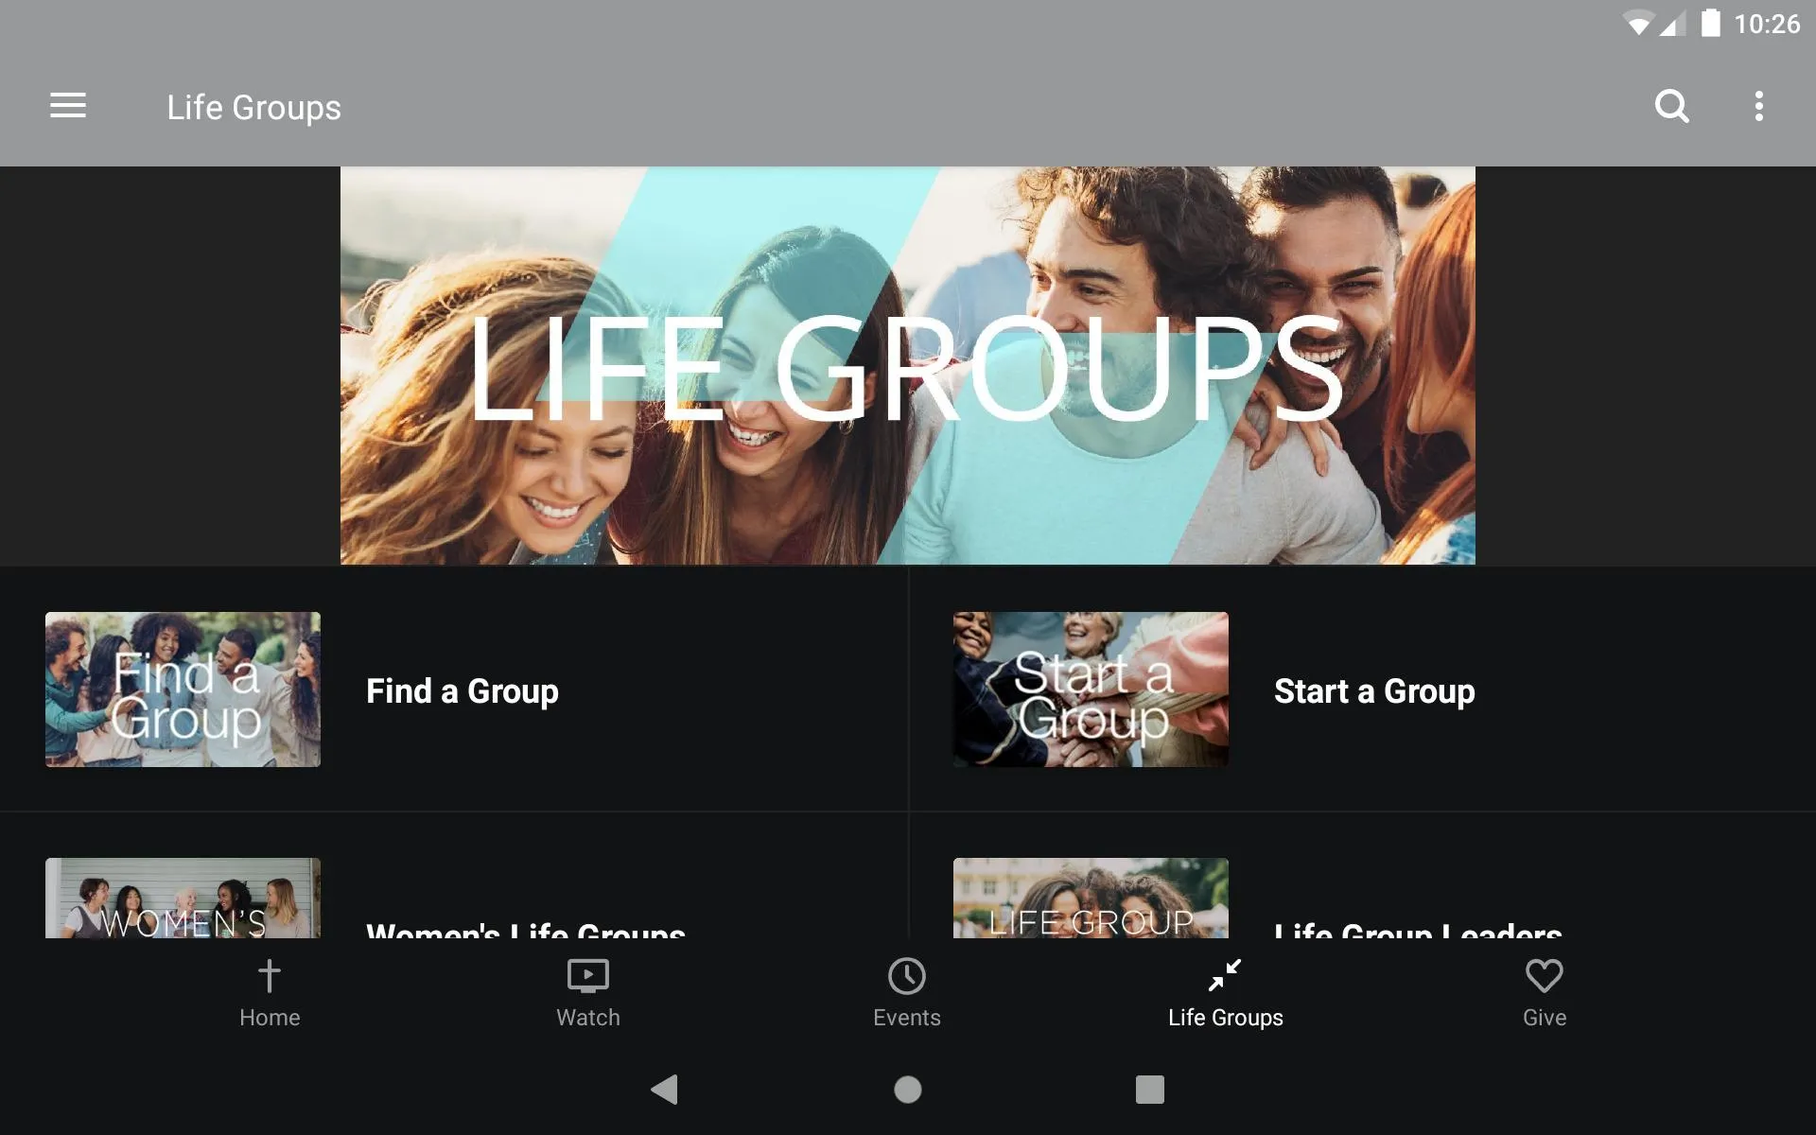Select the Life Groups menu item
The width and height of the screenshot is (1816, 1135).
1225,991
